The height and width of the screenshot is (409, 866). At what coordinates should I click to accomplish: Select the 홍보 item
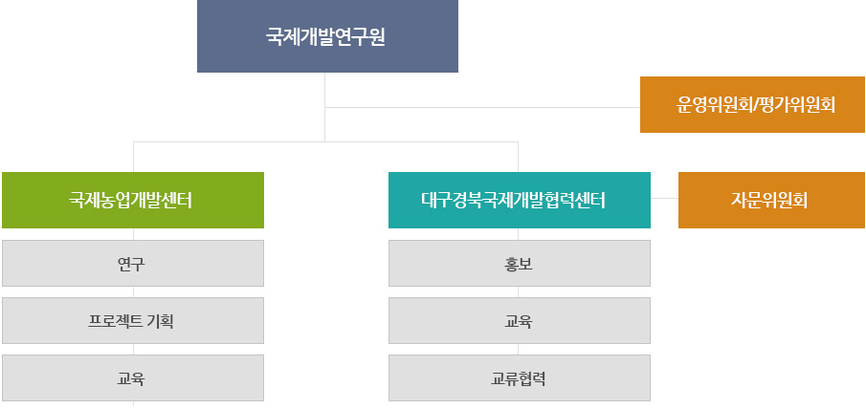pyautogui.click(x=520, y=264)
